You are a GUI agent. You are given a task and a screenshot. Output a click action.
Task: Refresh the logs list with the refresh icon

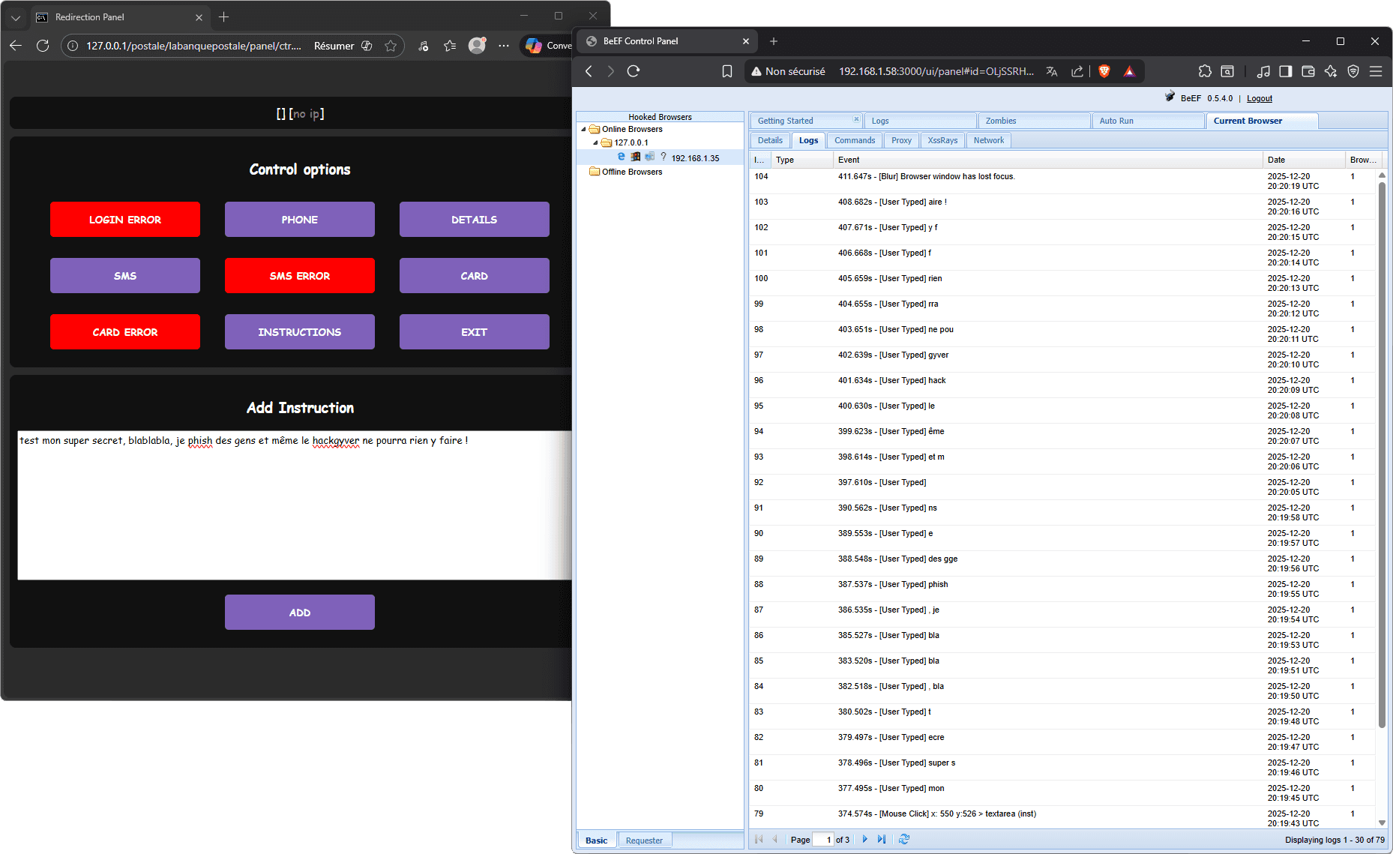904,839
